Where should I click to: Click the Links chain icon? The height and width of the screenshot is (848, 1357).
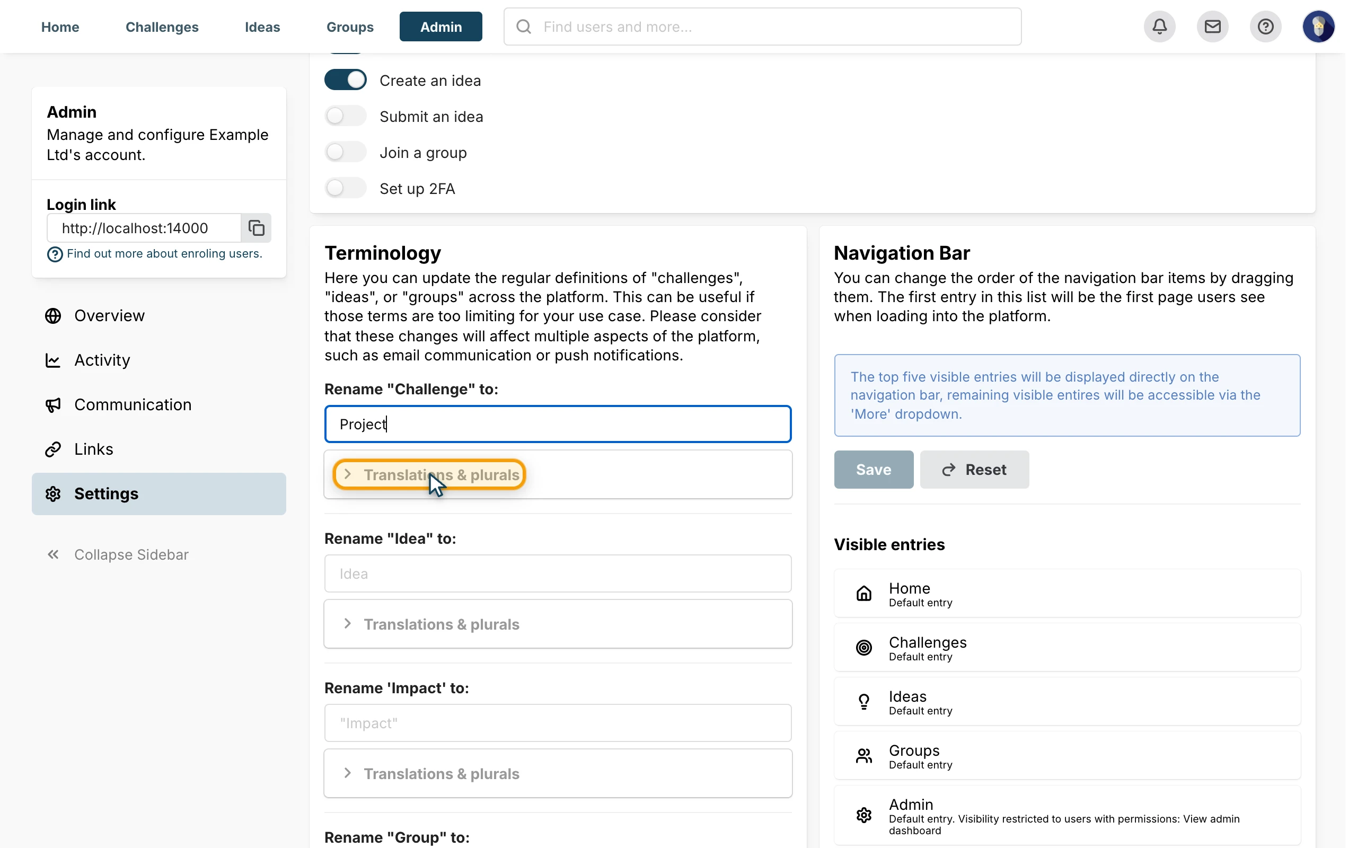point(53,449)
